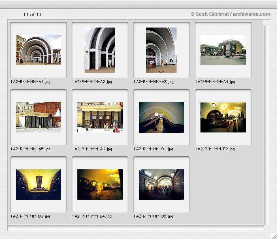Open thumbnail 1A2-R-M-MM-B1 escalator tunnel

(162, 117)
